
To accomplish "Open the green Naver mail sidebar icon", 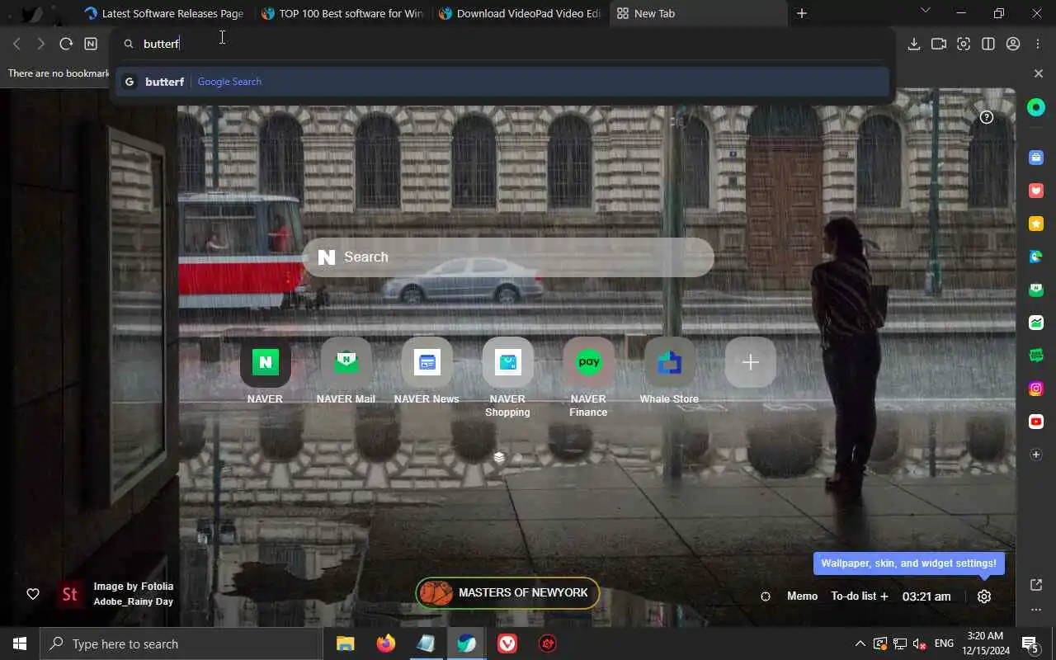I will point(1036,290).
